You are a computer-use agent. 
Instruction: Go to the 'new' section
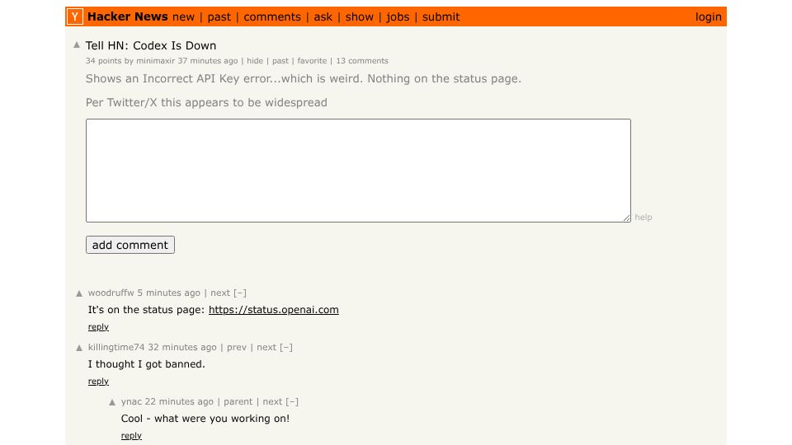[x=183, y=17]
